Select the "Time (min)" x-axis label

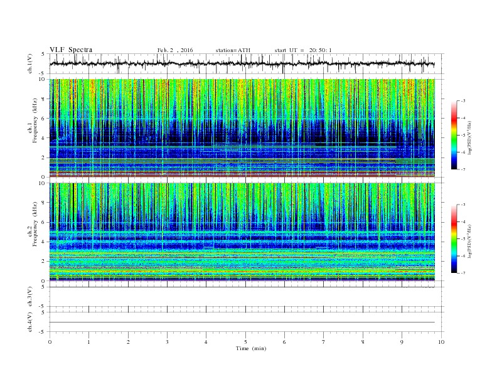click(251, 348)
